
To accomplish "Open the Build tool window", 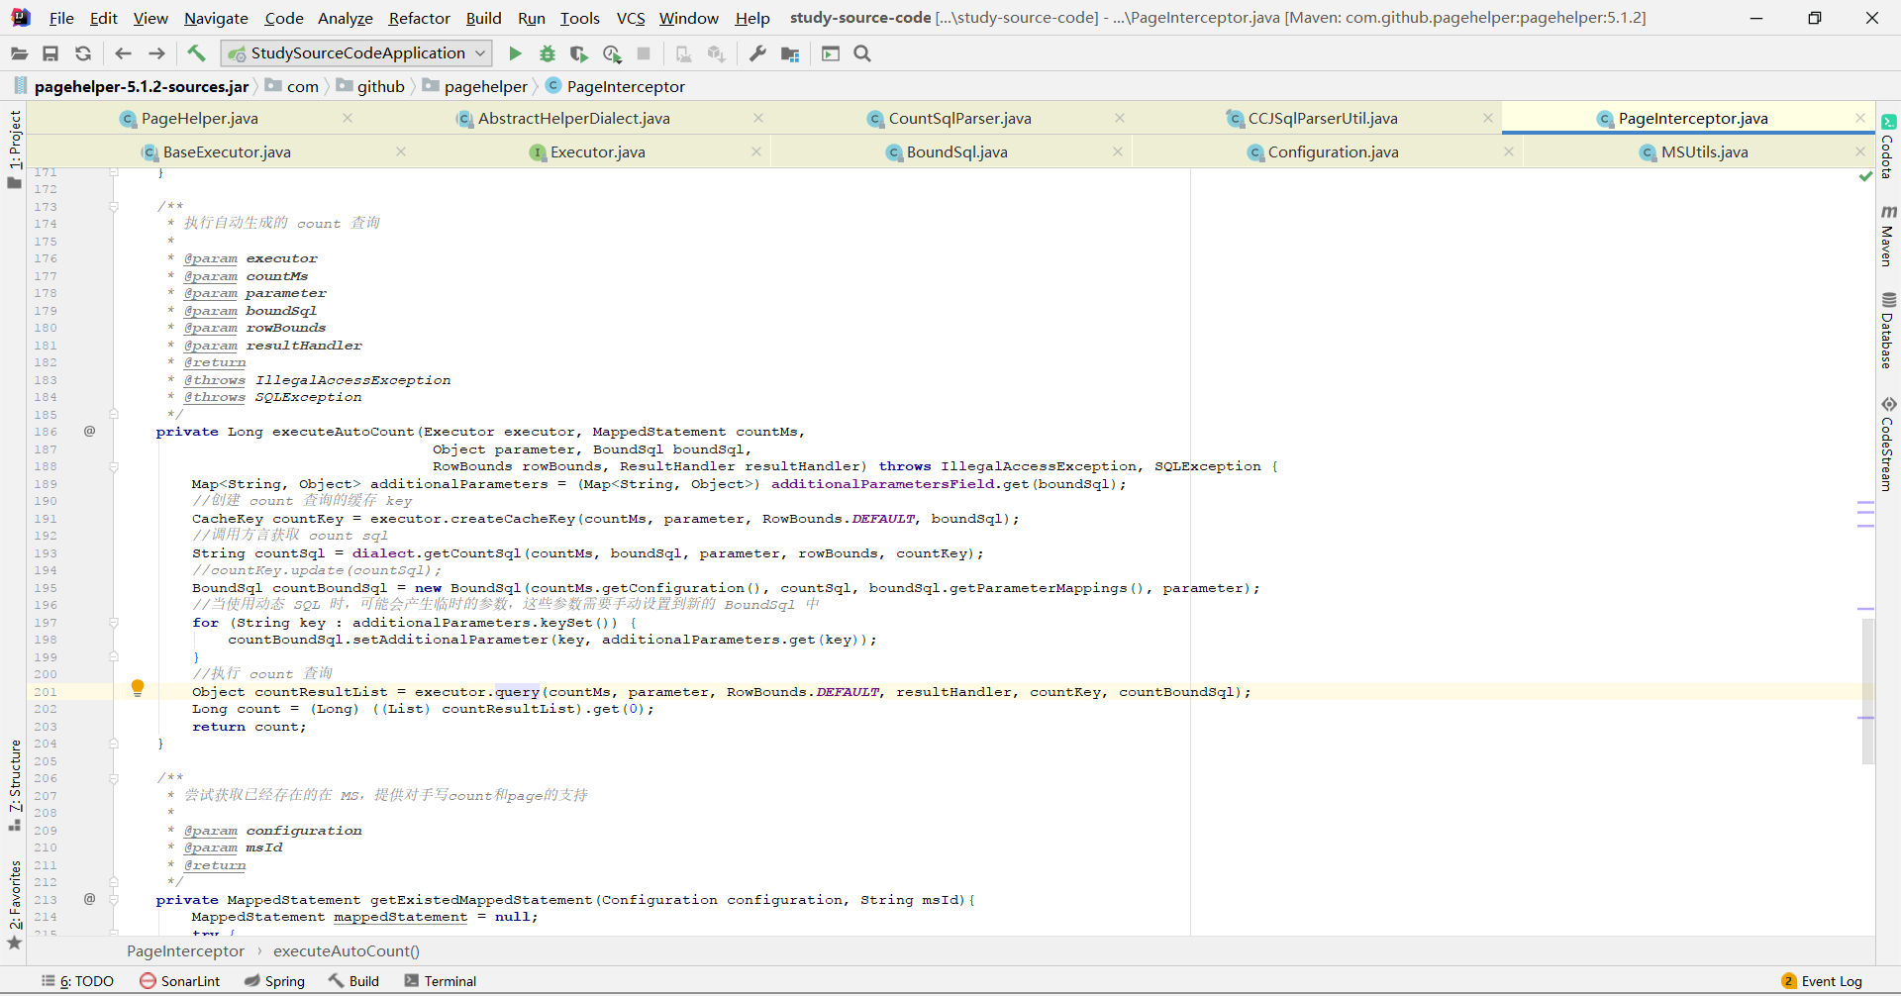I will click(353, 981).
